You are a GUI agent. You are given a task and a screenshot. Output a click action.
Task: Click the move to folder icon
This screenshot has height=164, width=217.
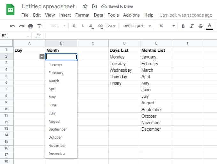click(94, 6)
